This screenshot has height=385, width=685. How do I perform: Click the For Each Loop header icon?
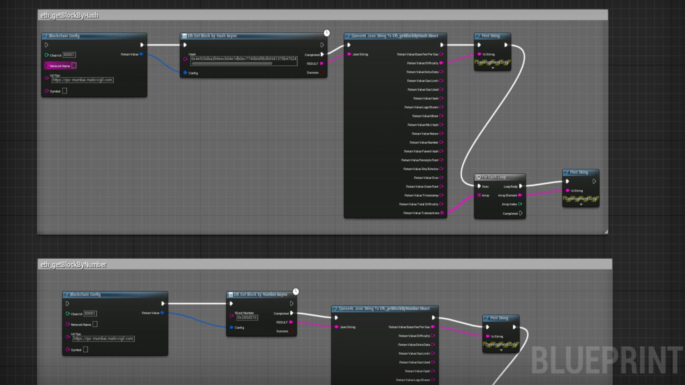tap(479, 176)
